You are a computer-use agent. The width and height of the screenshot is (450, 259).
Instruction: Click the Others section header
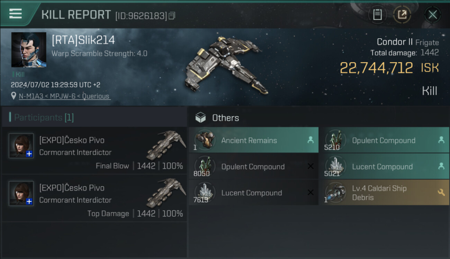click(x=225, y=118)
